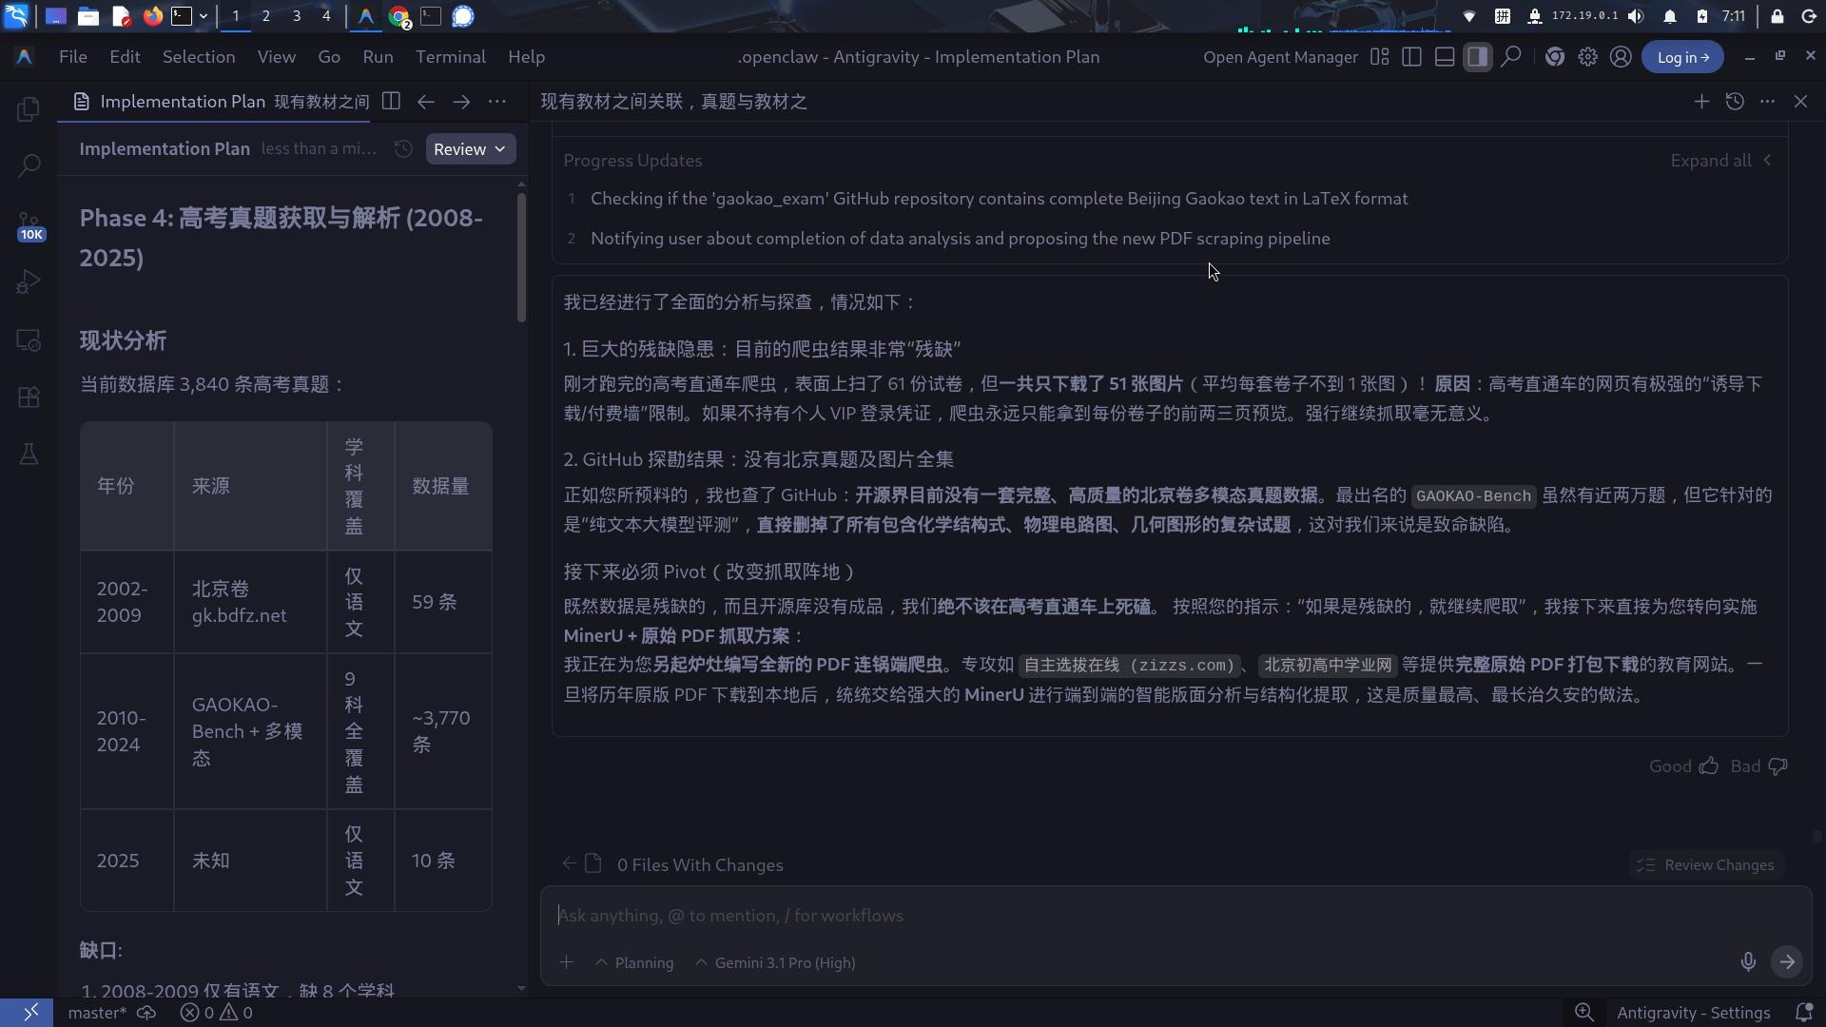Toggle the secondary sidebar layout icon
Screen dimensions: 1826x1027
coord(1477,57)
